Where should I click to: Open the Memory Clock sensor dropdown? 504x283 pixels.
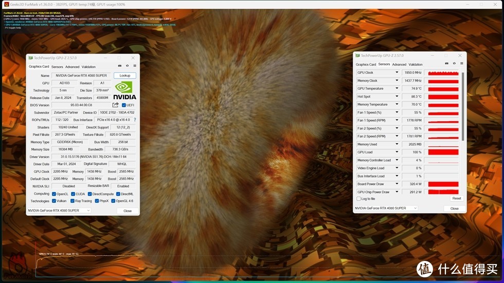coord(397,81)
